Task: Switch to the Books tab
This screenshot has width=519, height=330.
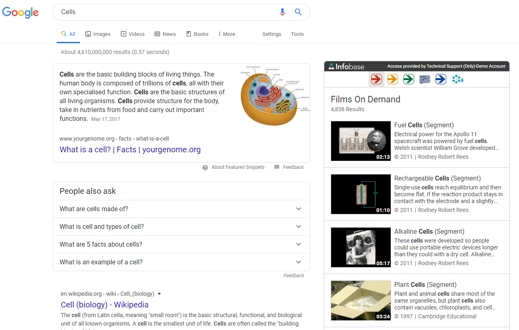Action: click(x=197, y=34)
